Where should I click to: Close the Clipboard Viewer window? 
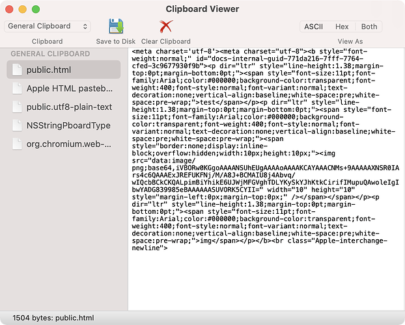tap(9, 9)
